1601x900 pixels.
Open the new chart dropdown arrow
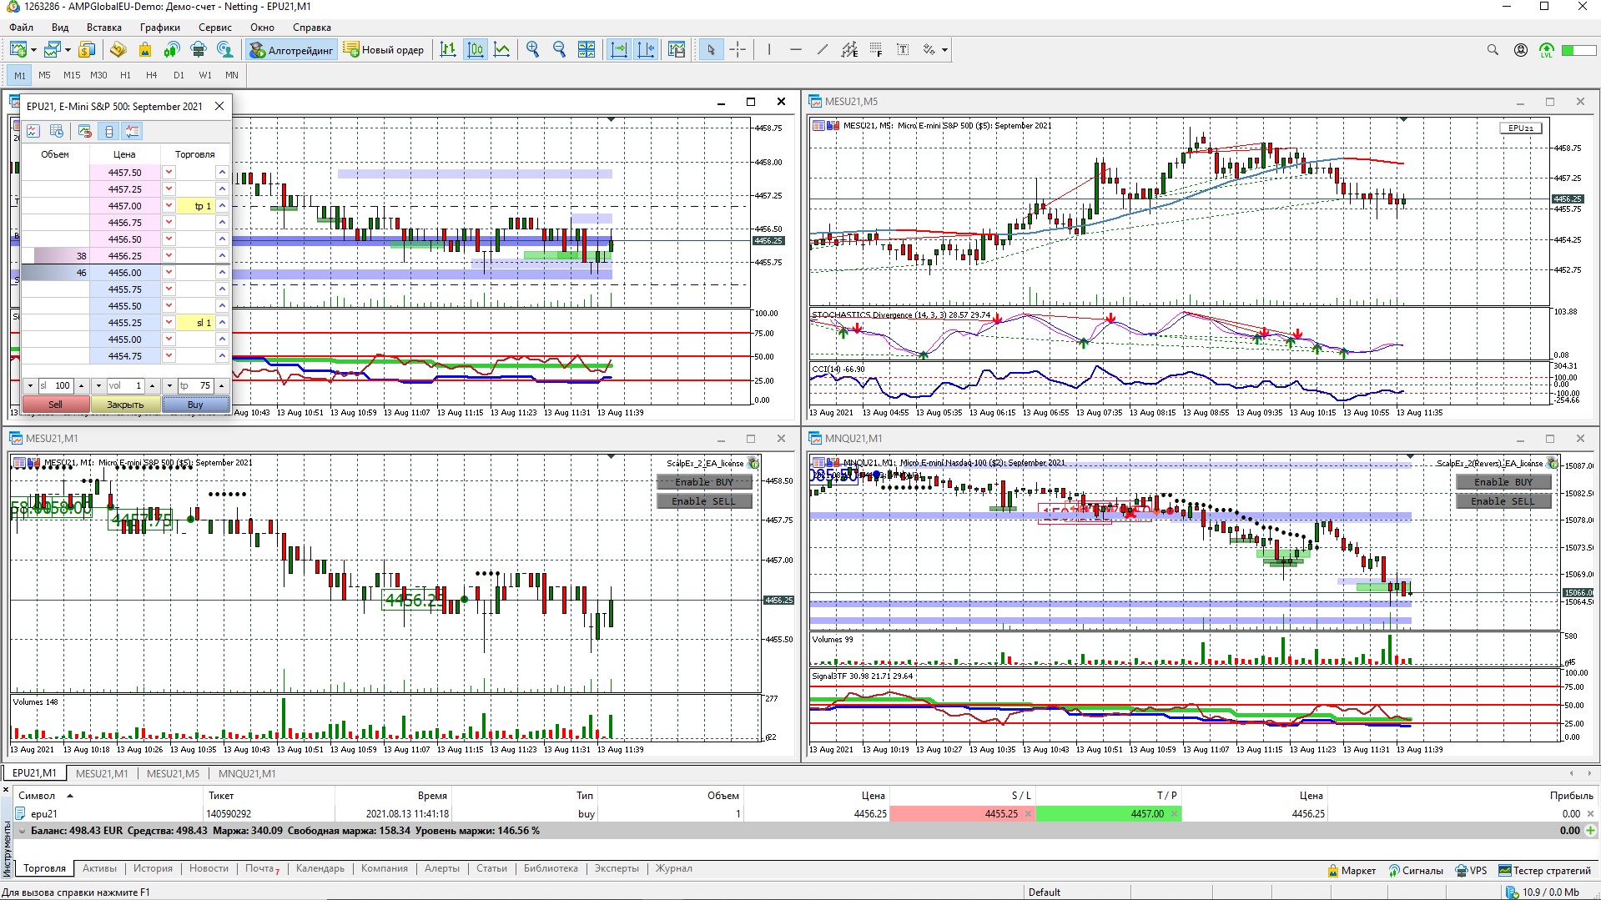pyautogui.click(x=33, y=50)
